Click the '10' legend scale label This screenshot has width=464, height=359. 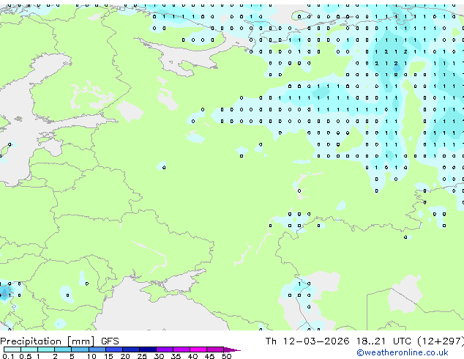91,356
